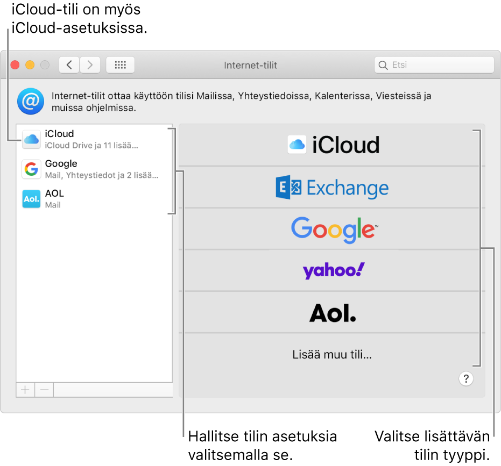The width and height of the screenshot is (501, 466).
Task: Click the "iCloud Drive ja 11 lisää..." subtitle
Action: click(91, 146)
